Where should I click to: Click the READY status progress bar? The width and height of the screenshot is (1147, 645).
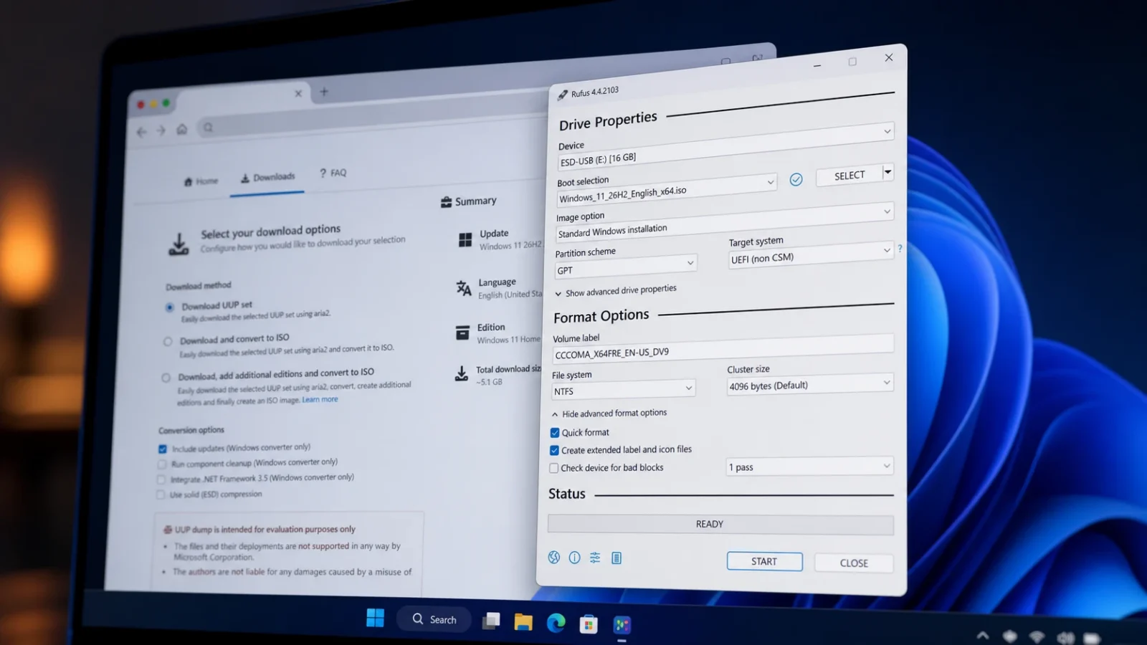[720, 525]
